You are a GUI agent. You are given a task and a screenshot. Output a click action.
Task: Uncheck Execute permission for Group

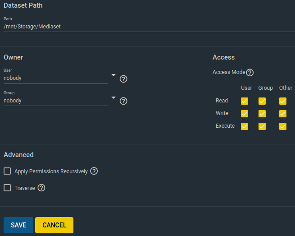(x=262, y=126)
